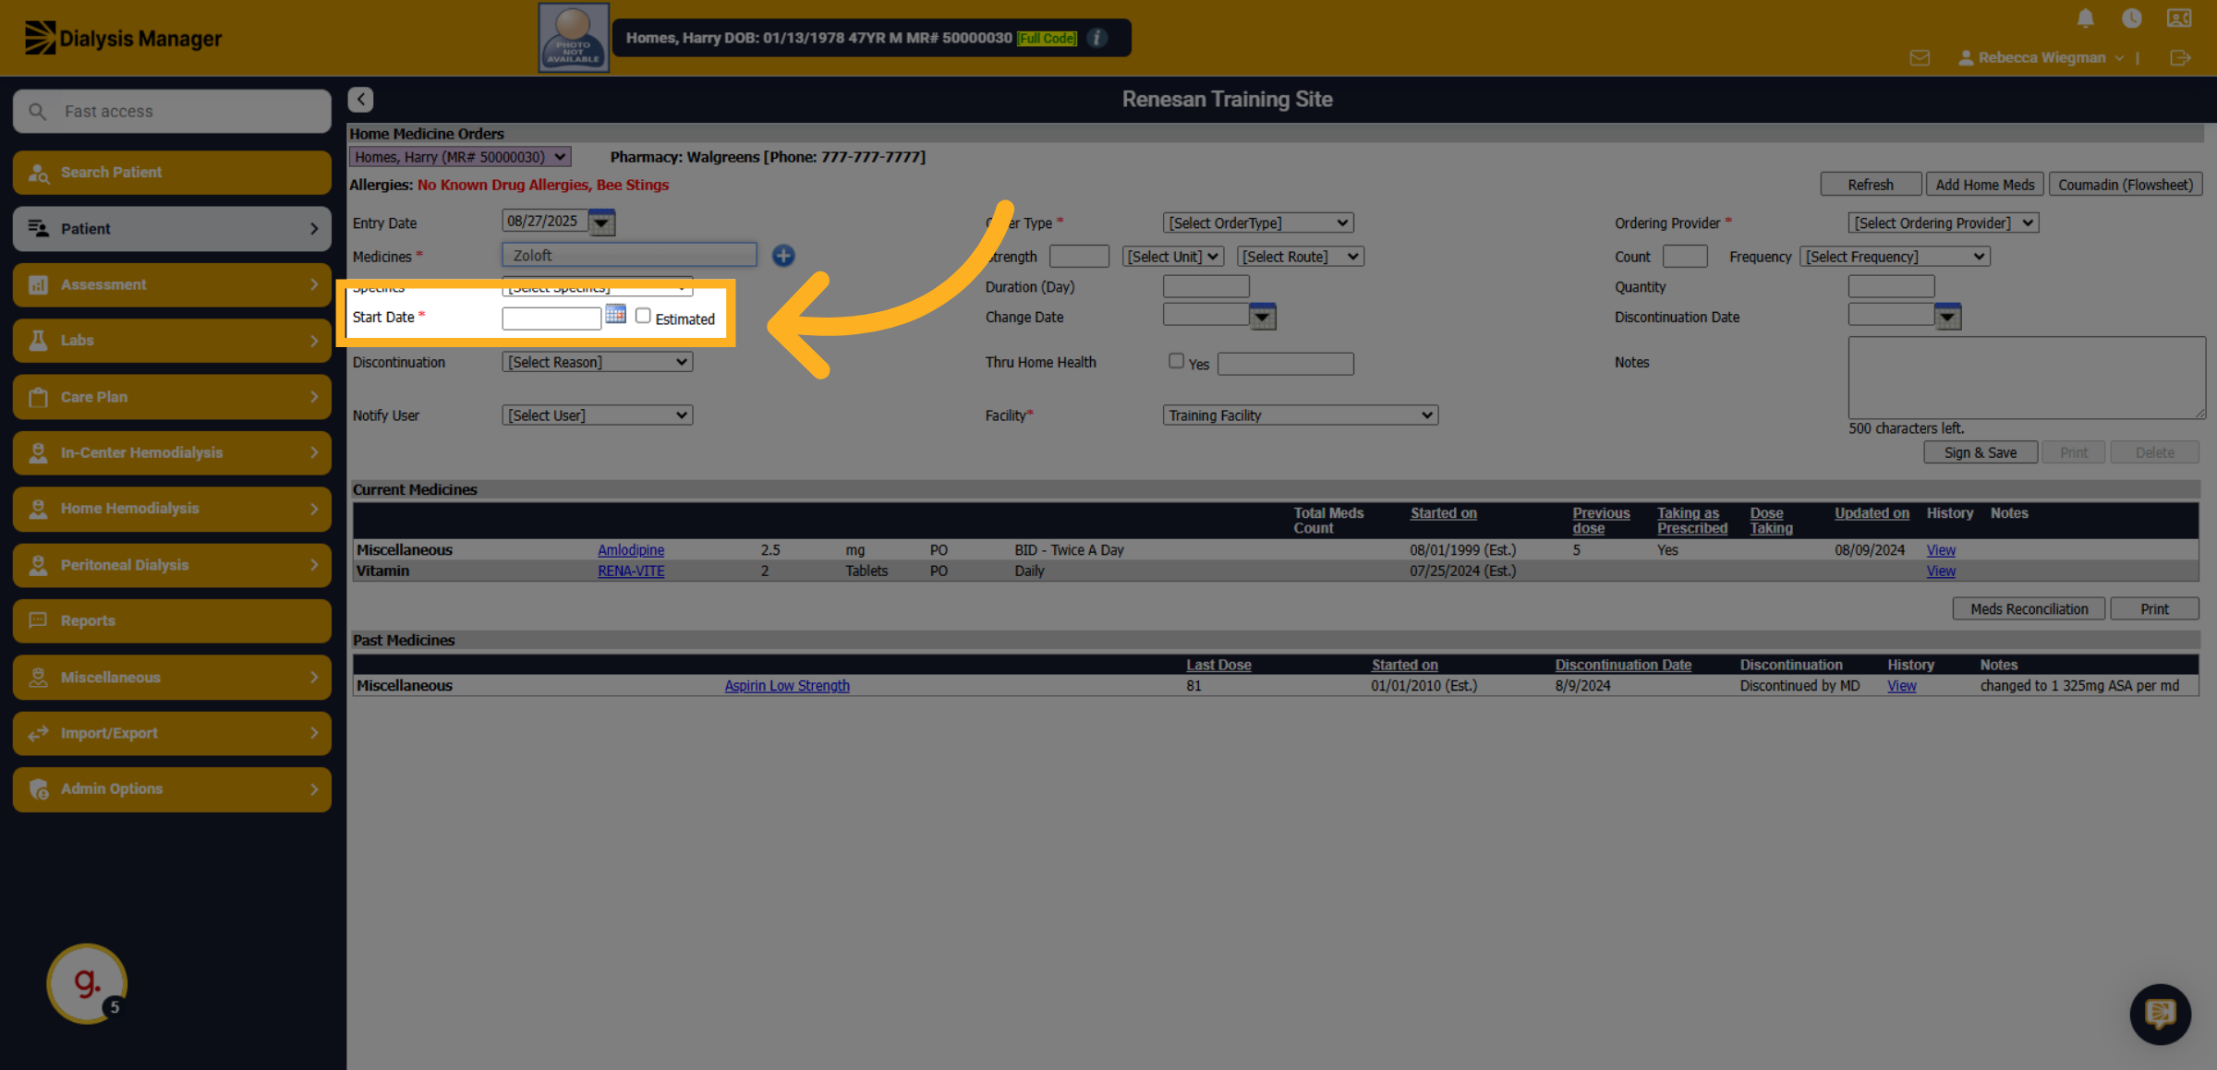
Task: Open the Notify User dropdown
Action: (598, 415)
